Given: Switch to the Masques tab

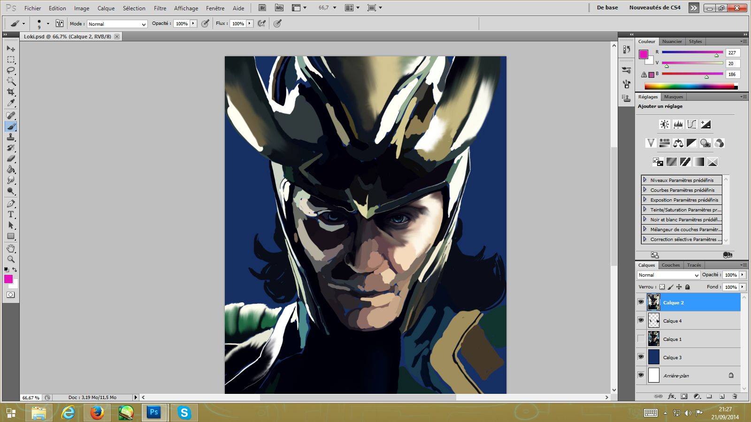Looking at the screenshot, I should 674,97.
